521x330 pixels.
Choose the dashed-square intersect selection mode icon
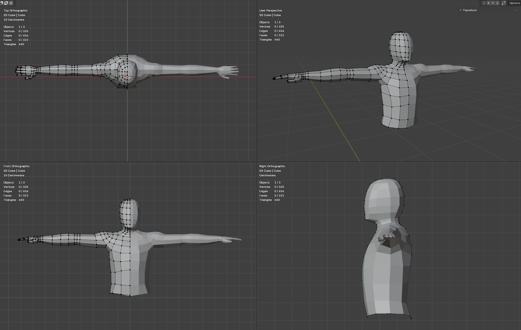(x=11, y=3)
